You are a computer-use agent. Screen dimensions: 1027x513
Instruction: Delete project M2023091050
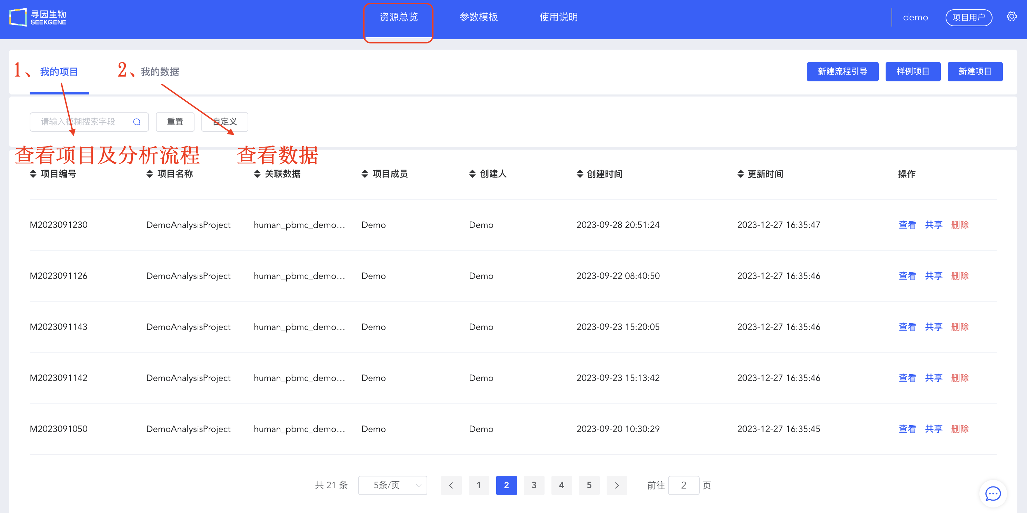pyautogui.click(x=960, y=429)
